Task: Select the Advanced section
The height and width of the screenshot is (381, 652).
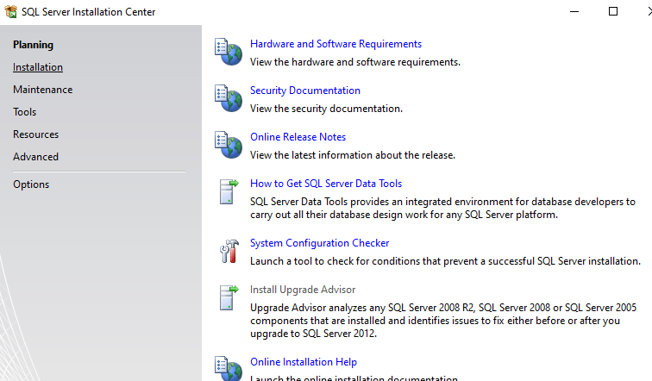Action: 35,157
